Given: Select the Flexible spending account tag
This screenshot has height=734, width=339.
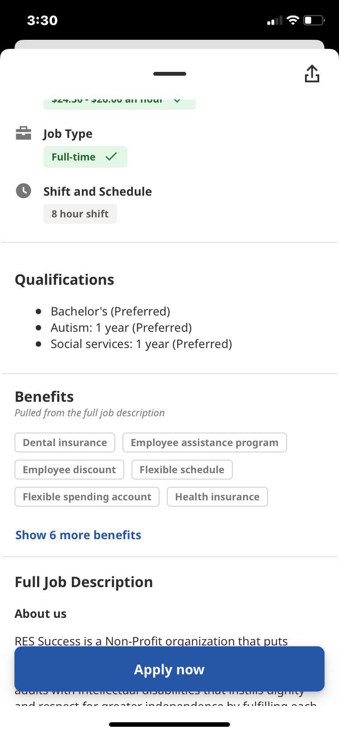Looking at the screenshot, I should tap(87, 497).
